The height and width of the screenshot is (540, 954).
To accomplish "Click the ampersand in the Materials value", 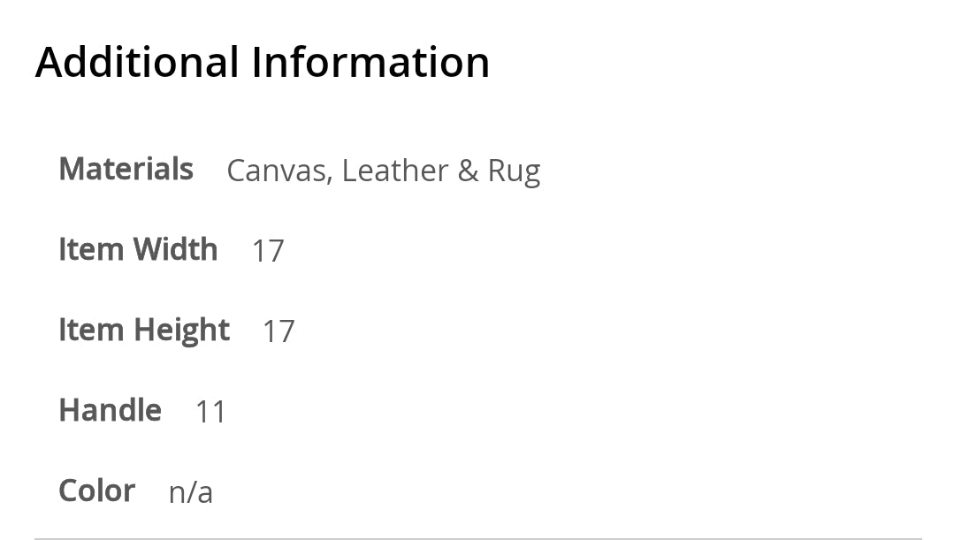I will (x=468, y=171).
